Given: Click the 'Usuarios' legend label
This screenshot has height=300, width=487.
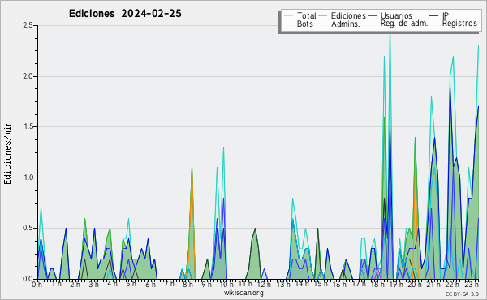Looking at the screenshot, I should 396,15.
